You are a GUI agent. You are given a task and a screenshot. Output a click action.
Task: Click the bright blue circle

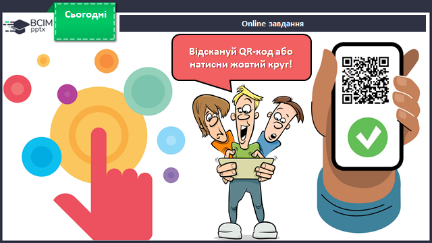[42, 157]
